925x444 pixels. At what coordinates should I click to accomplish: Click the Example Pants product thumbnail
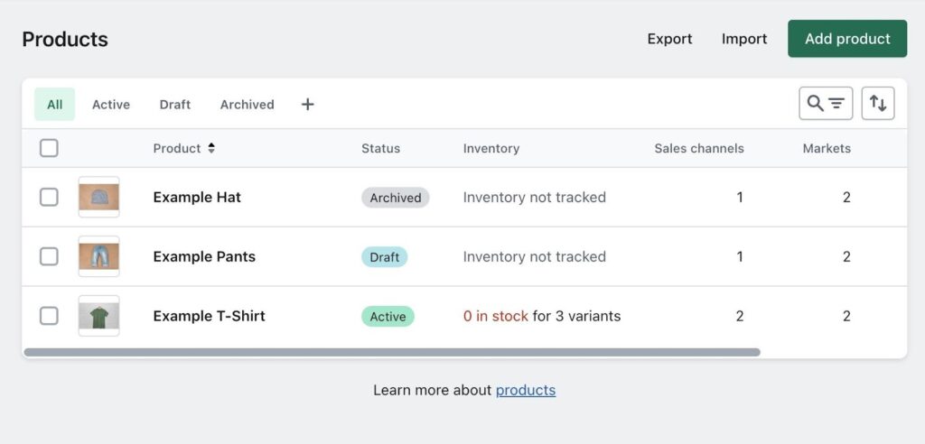click(98, 256)
